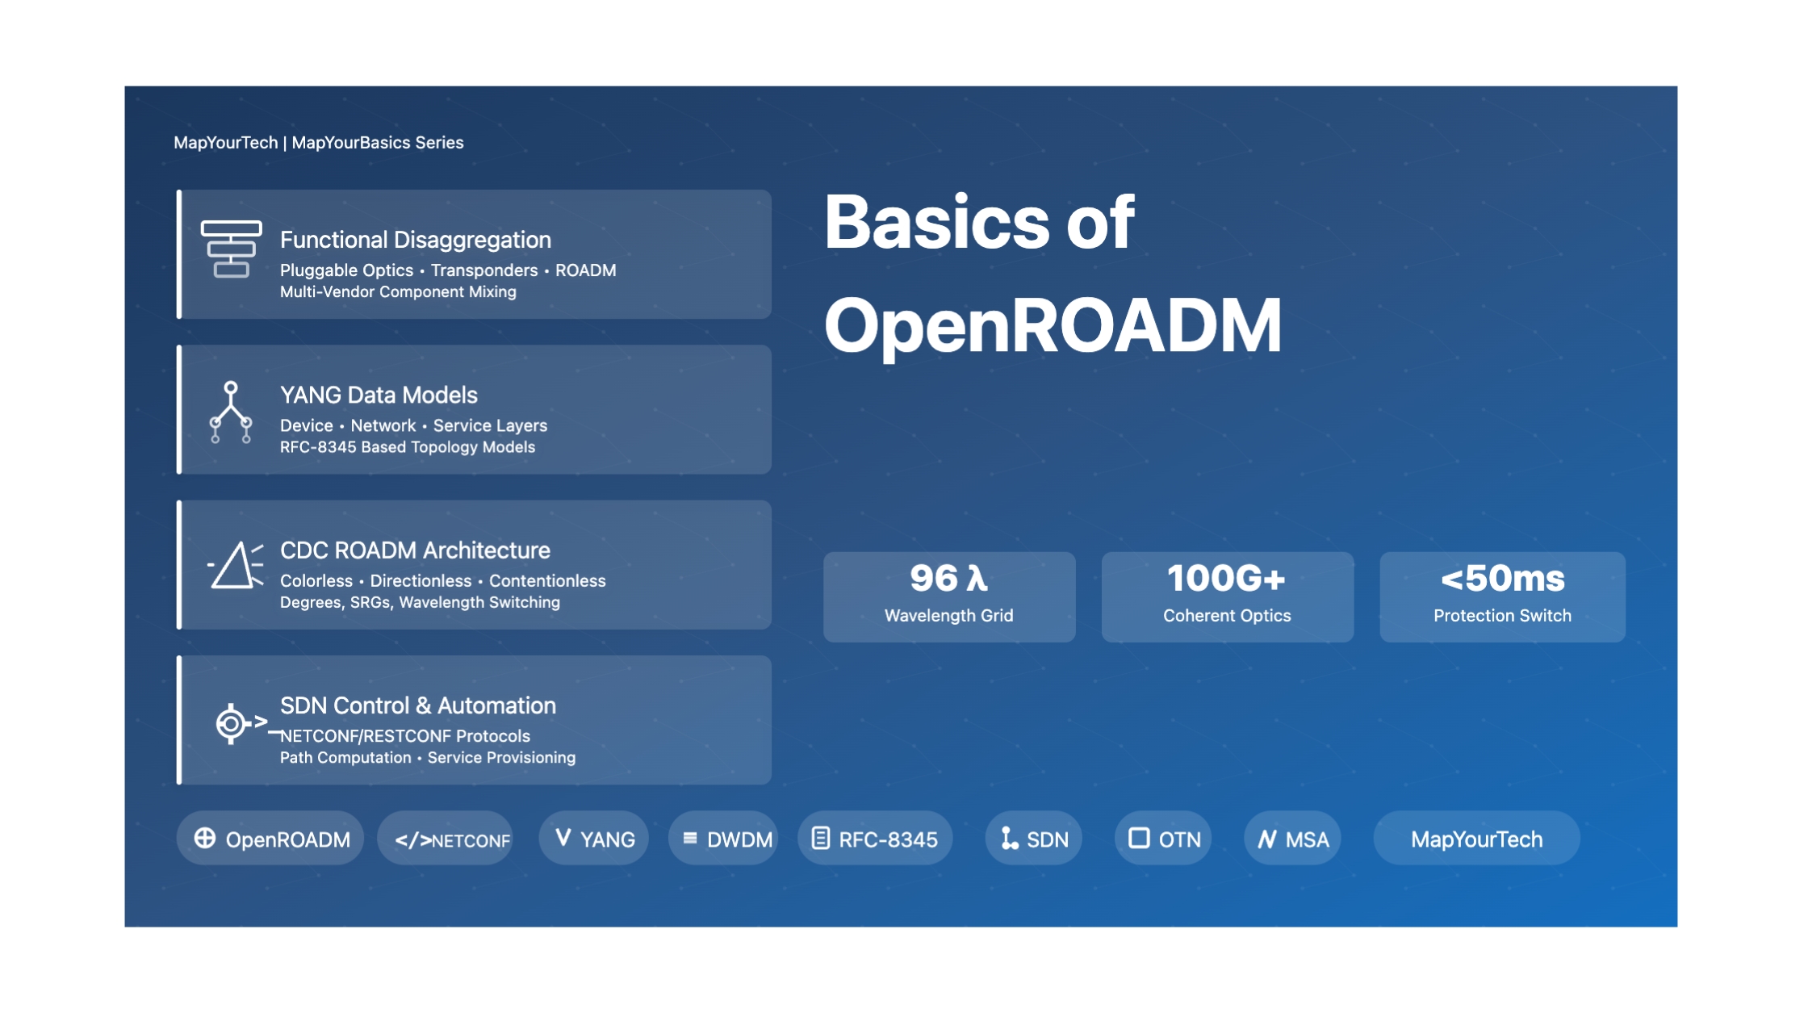The width and height of the screenshot is (1808, 1017).
Task: Click the branch icon in SDN tag
Action: click(1008, 839)
